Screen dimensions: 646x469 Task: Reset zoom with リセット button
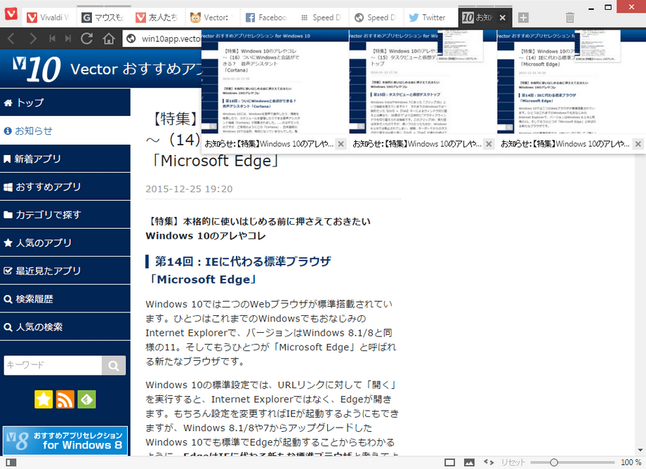click(x=513, y=463)
